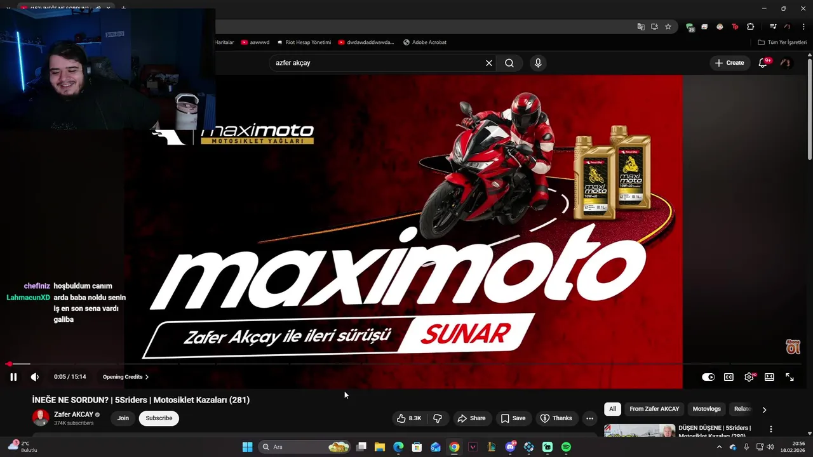Open the YouTube account avatar menu

(x=786, y=63)
